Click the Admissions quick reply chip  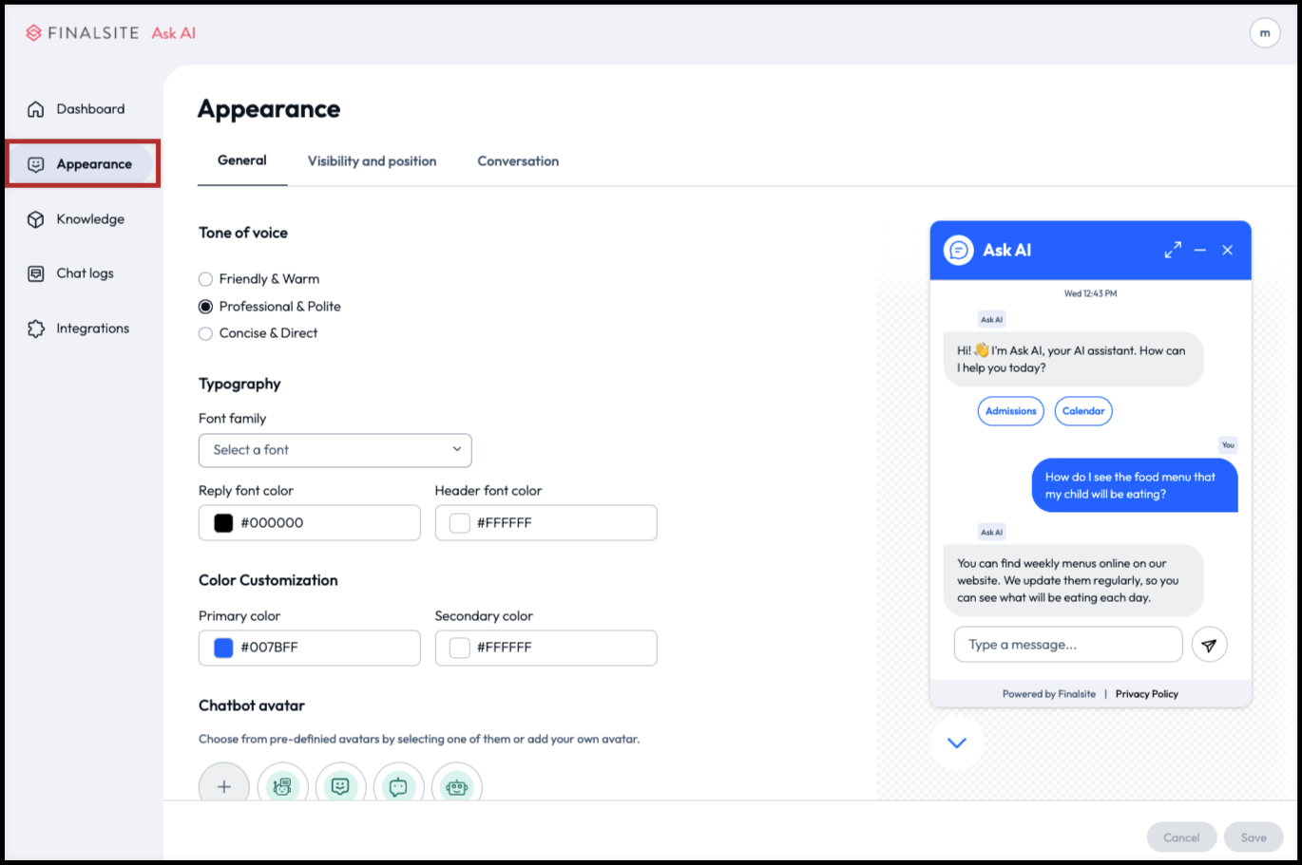[x=1011, y=411]
